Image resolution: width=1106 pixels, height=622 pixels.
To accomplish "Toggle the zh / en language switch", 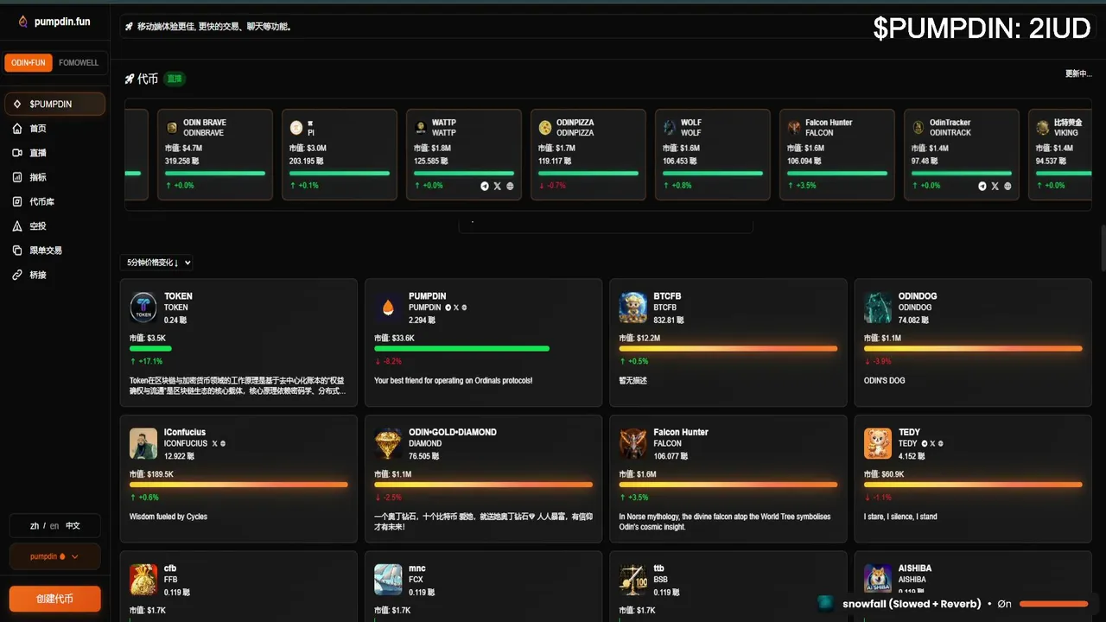I will (x=54, y=525).
